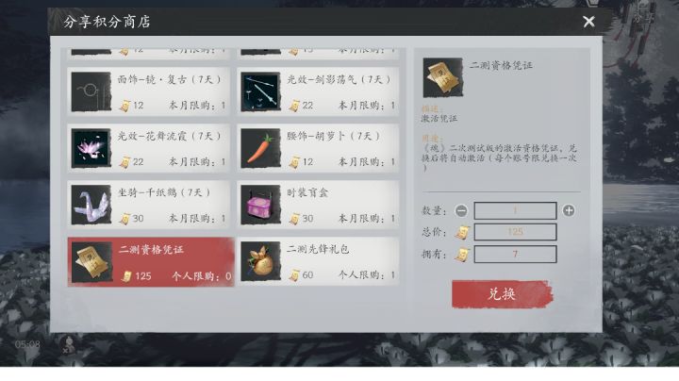Click the character silhouette icon beside the 05:08 timer
The width and height of the screenshot is (679, 381).
click(68, 345)
